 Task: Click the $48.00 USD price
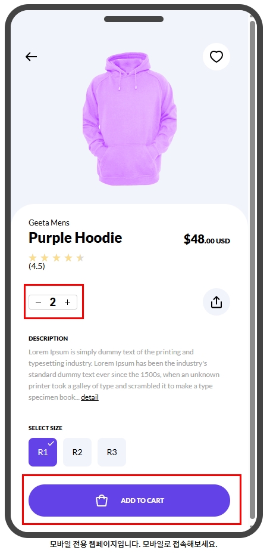click(207, 240)
